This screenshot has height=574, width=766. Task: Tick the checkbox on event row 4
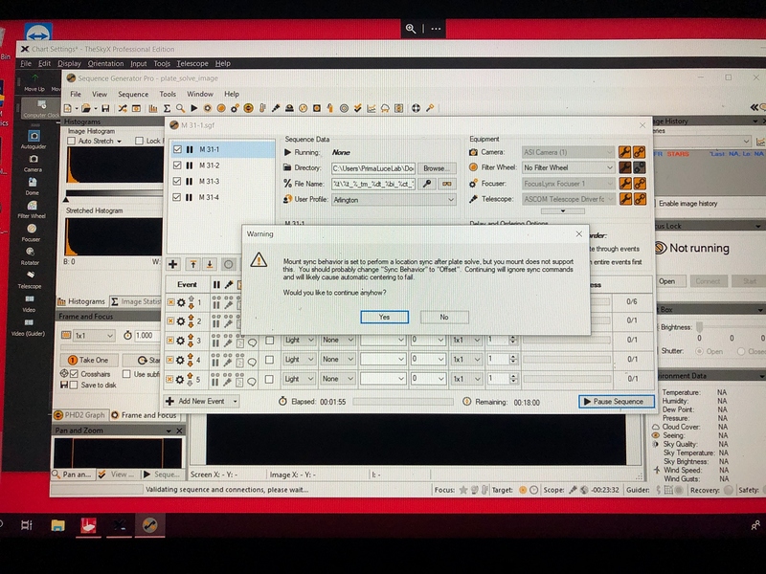coord(269,360)
